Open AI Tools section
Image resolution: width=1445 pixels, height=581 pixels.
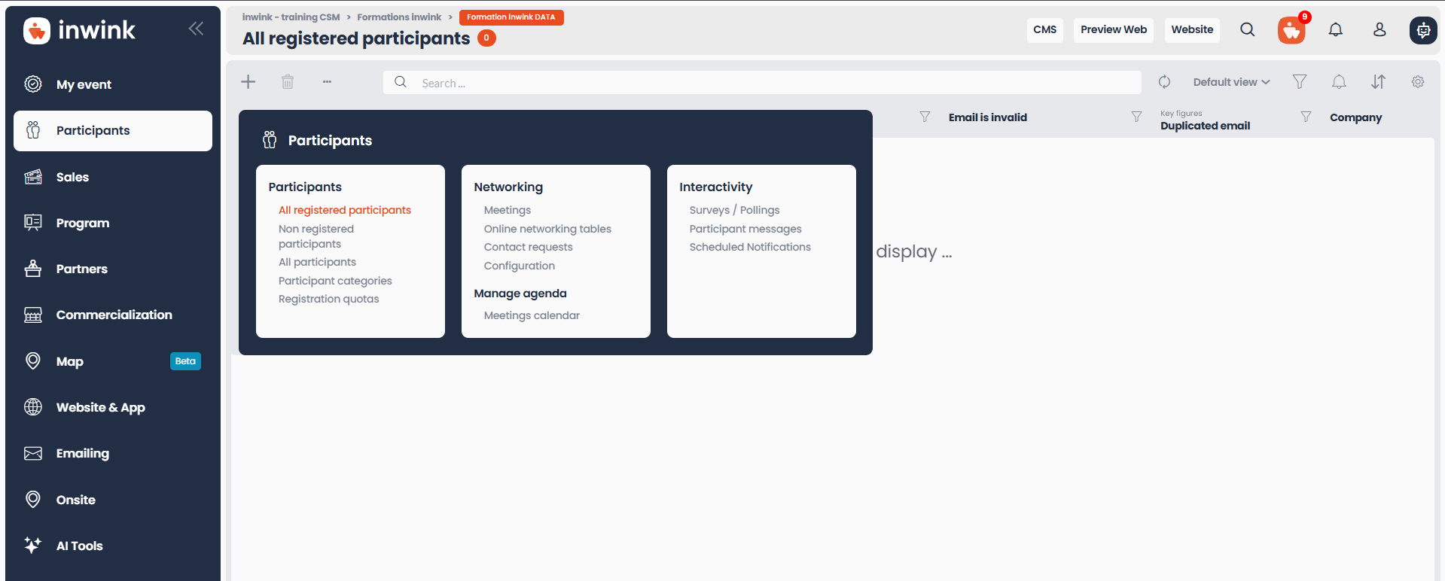point(113,546)
